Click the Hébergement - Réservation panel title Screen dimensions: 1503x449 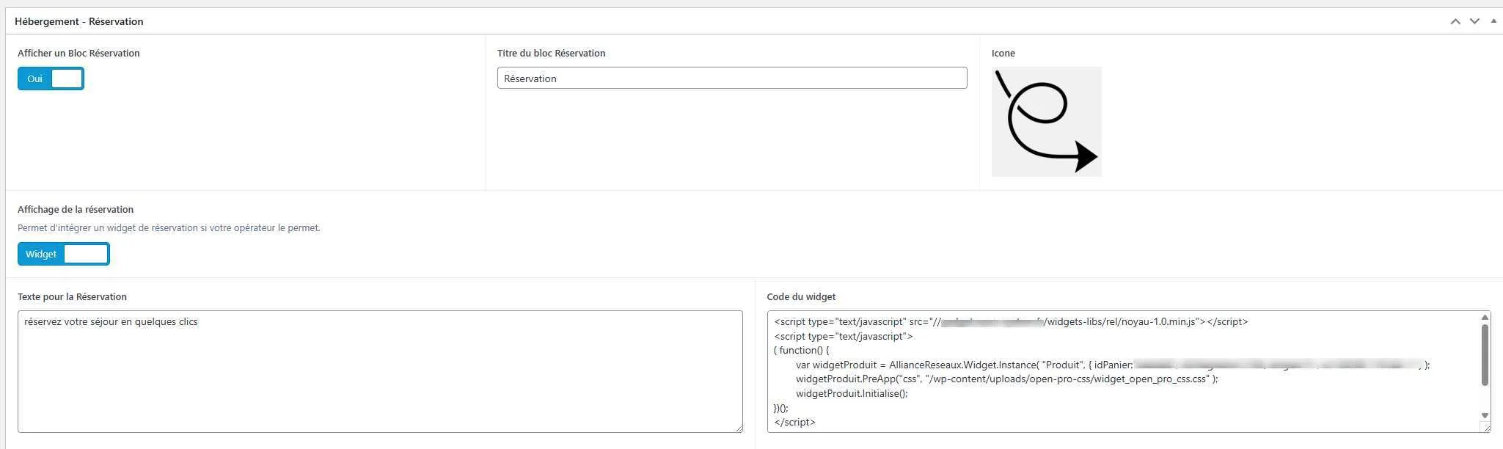click(79, 21)
